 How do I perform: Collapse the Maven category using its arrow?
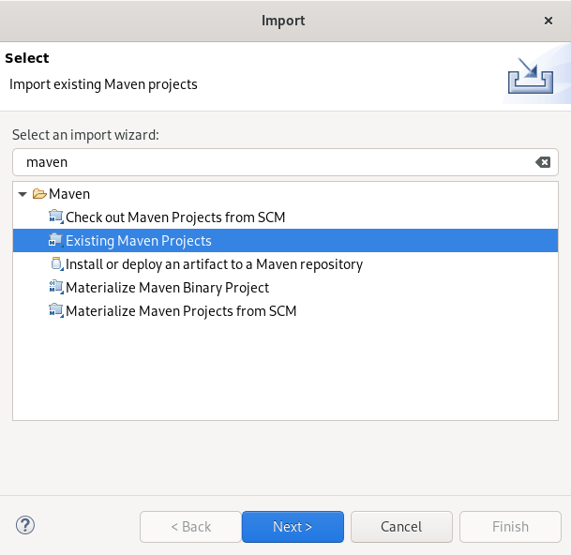point(23,194)
